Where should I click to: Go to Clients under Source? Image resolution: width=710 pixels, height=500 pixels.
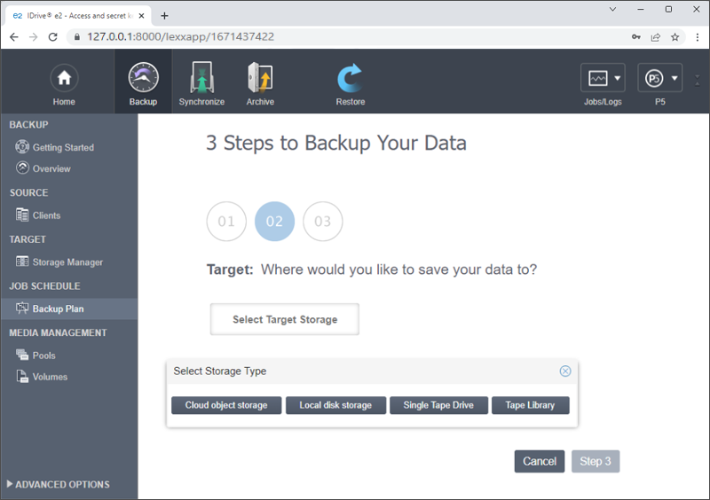coord(46,215)
